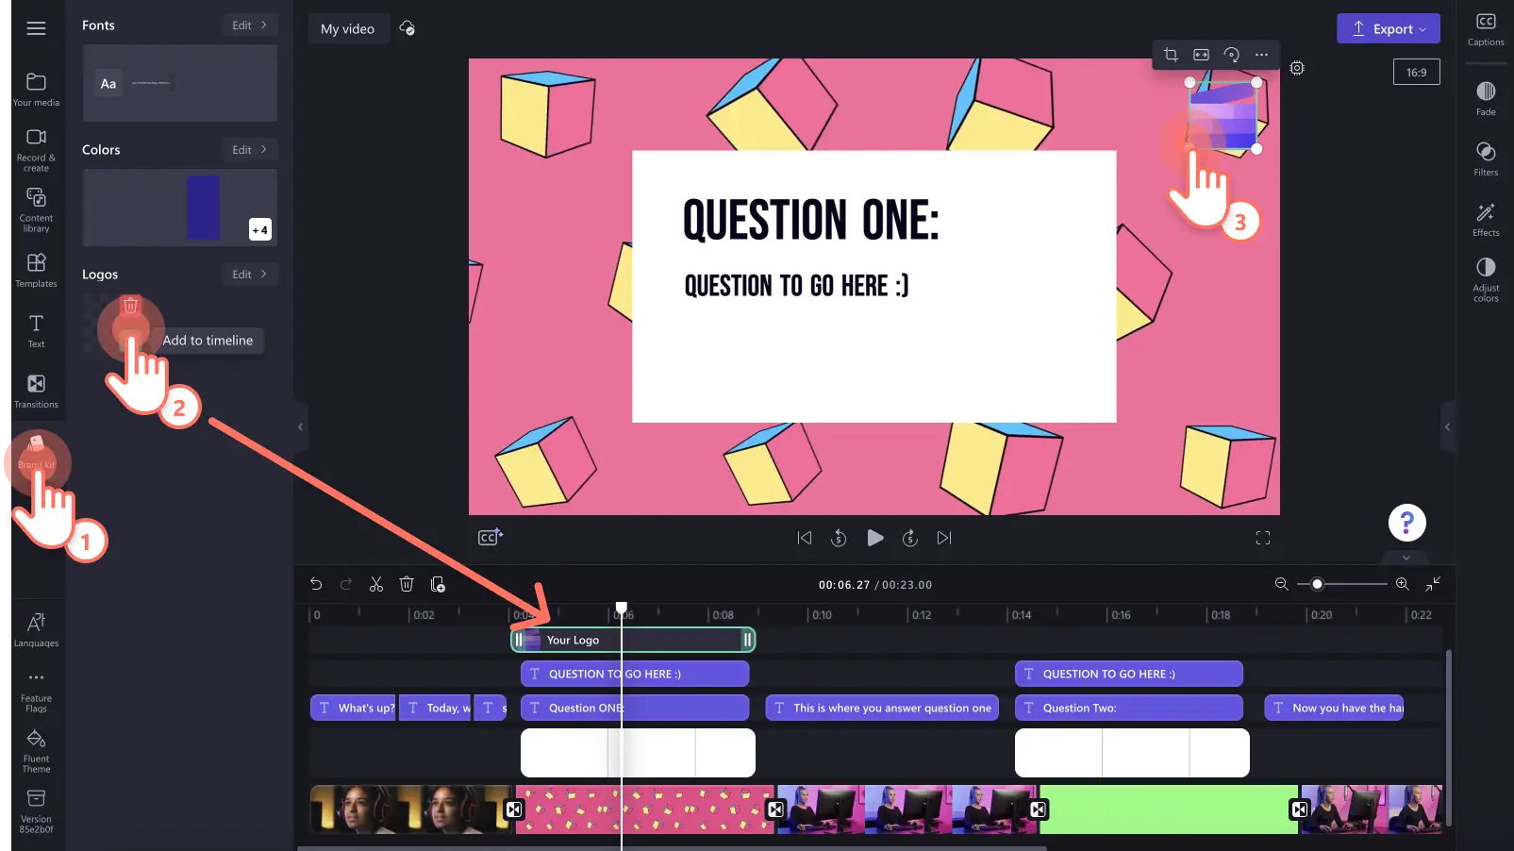Rewind five seconds
The width and height of the screenshot is (1514, 851).
[839, 538]
